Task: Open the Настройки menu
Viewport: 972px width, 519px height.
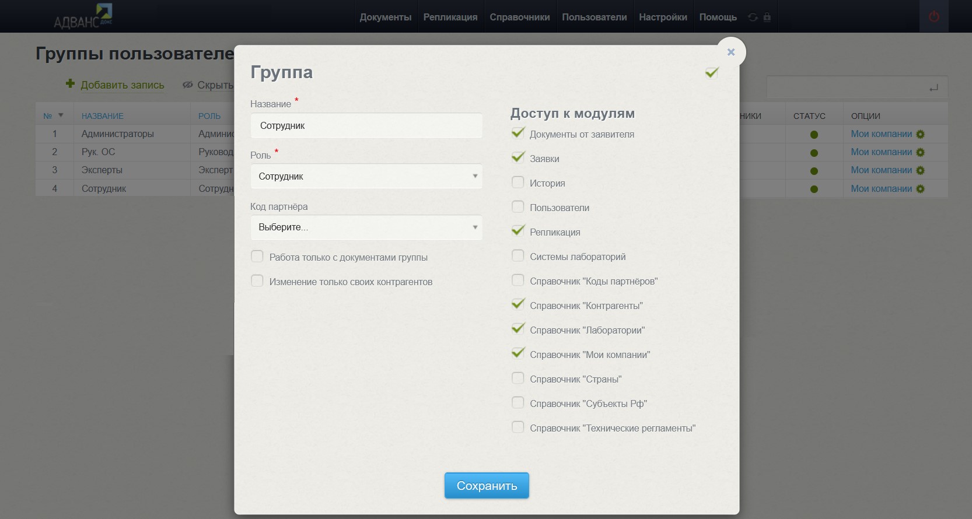Action: pyautogui.click(x=663, y=17)
